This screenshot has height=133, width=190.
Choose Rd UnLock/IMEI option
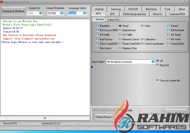coord(107,30)
